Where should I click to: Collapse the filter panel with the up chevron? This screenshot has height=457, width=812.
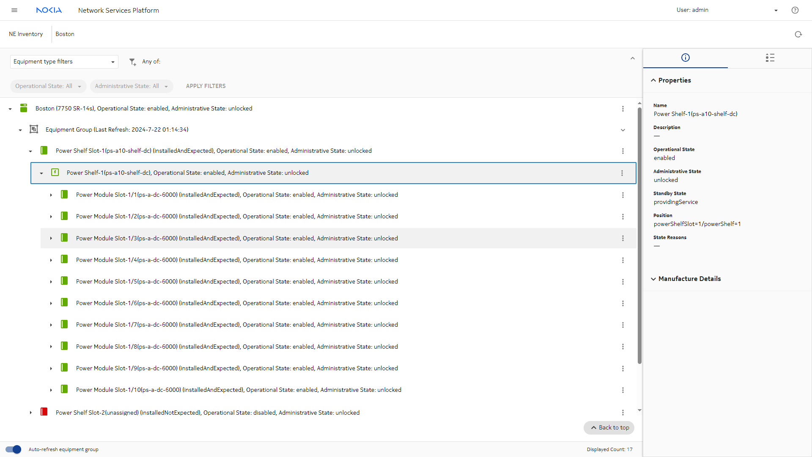(632, 58)
